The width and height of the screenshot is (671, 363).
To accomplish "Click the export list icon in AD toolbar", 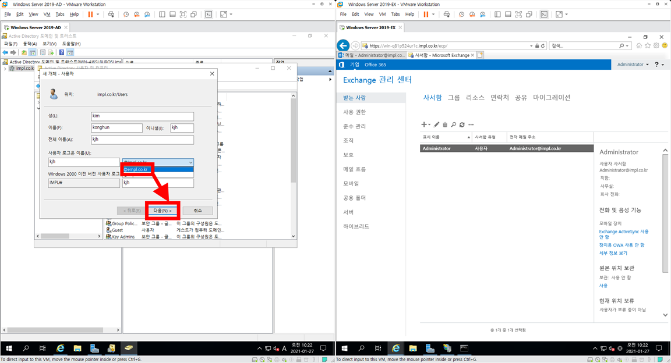I will [x=51, y=52].
